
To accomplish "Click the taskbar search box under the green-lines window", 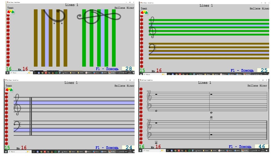I will point(153,74).
